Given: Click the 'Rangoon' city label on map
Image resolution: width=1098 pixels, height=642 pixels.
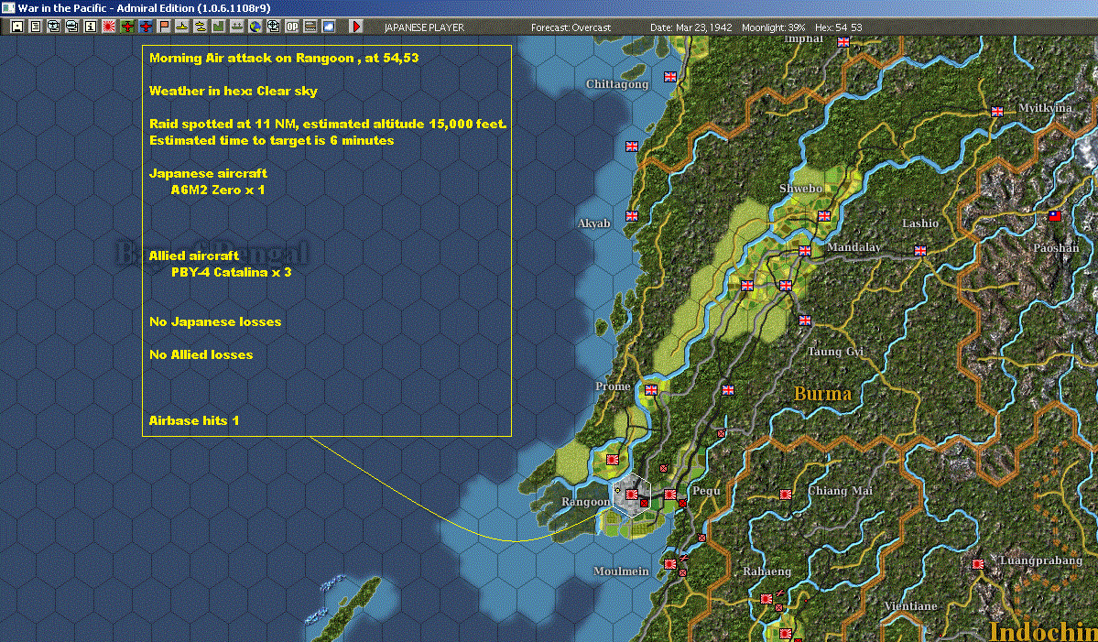Looking at the screenshot, I should point(585,502).
